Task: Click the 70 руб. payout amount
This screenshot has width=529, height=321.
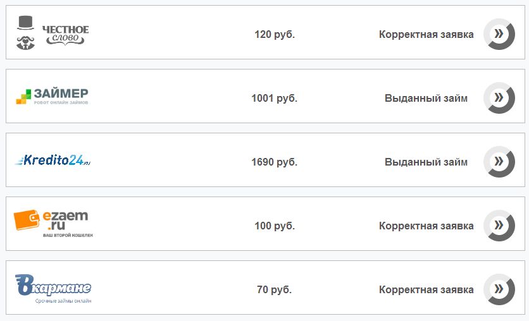Action: [274, 289]
